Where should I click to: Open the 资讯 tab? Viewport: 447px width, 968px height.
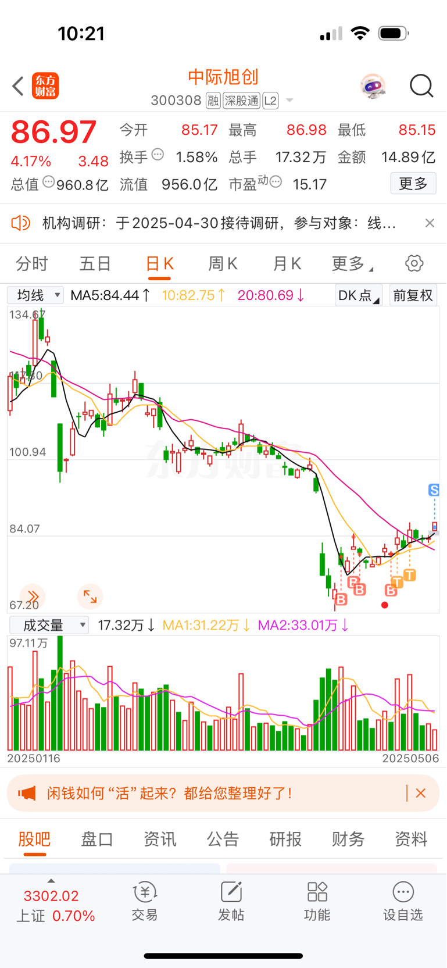[160, 839]
